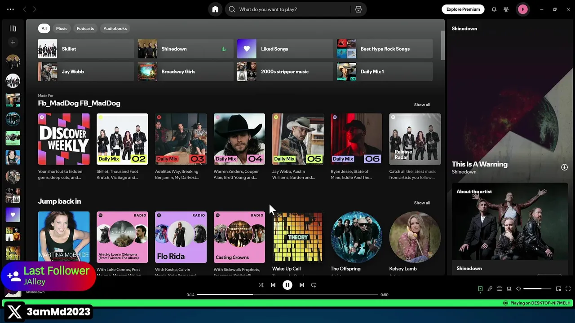The height and width of the screenshot is (323, 575).
Task: Toggle shuffle playback
Action: [x=261, y=285]
